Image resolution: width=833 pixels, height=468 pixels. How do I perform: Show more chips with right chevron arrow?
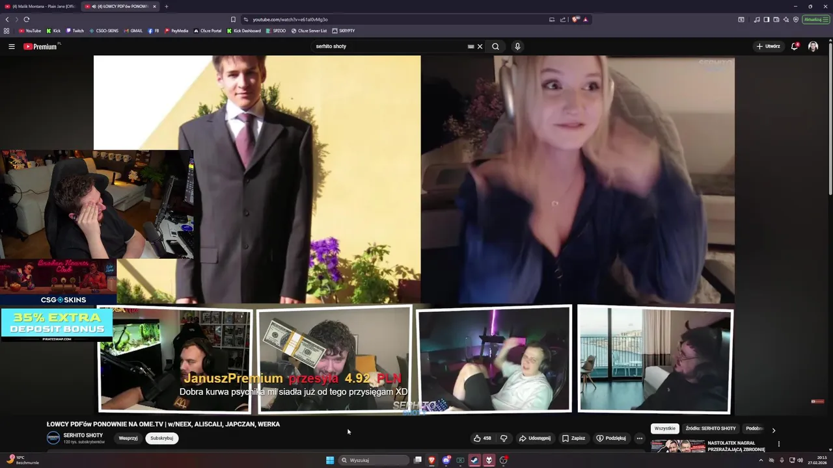[773, 430]
